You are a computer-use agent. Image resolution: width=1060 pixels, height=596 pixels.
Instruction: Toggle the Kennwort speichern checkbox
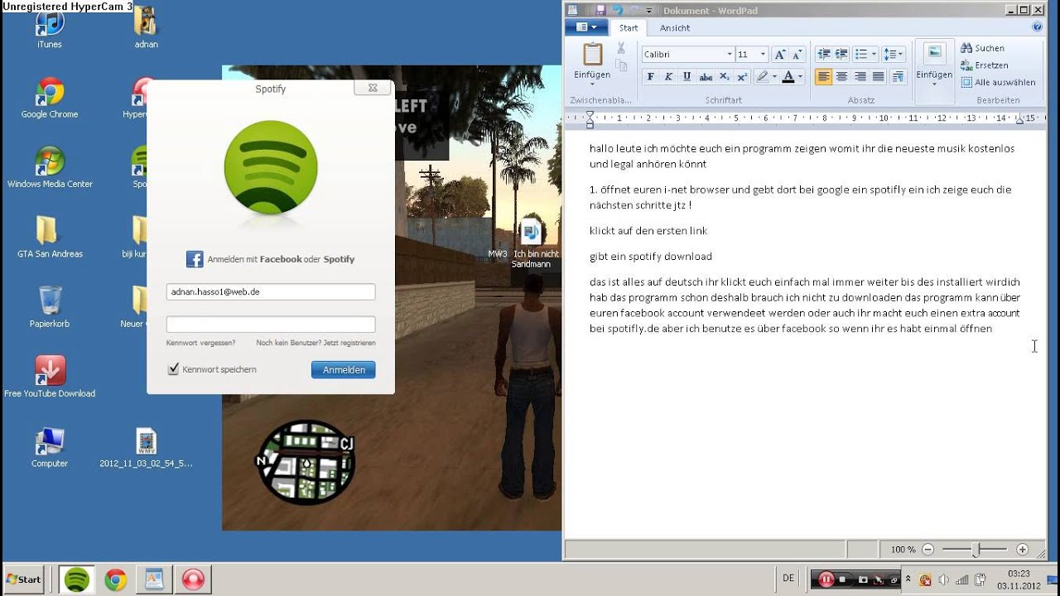(173, 369)
